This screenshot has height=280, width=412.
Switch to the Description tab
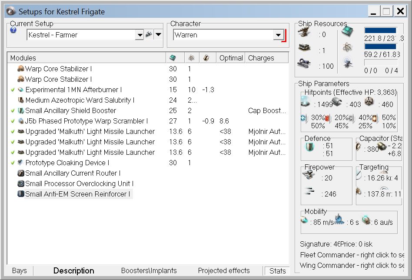pos(73,270)
